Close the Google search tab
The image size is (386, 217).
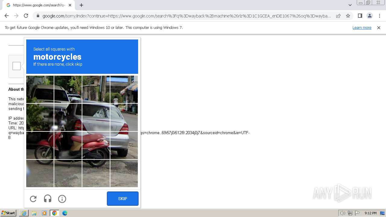pos(70,5)
